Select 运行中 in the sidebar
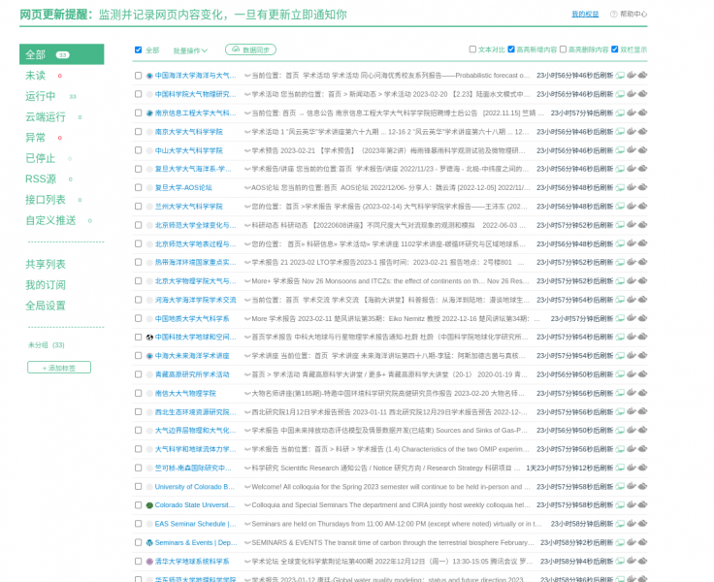 (41, 96)
